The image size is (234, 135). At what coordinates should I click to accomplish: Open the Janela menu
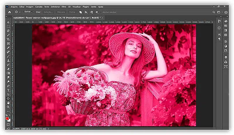[x=93, y=7]
